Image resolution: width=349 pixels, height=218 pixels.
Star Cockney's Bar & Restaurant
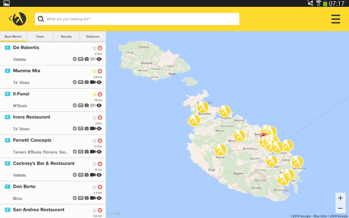tap(95, 164)
